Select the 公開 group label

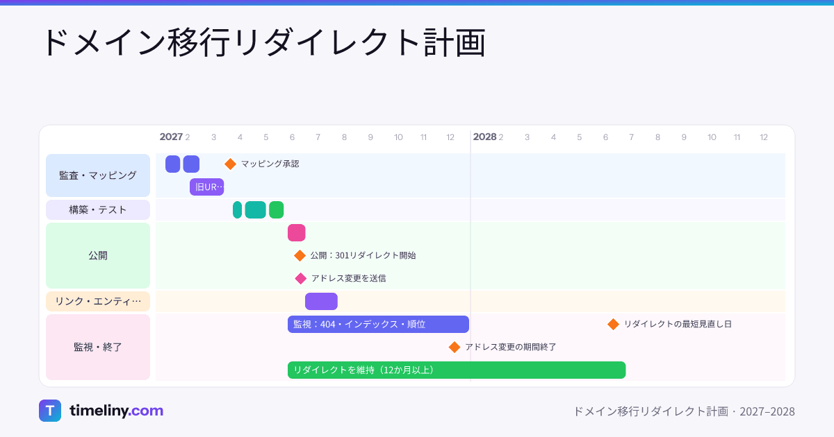pos(98,255)
